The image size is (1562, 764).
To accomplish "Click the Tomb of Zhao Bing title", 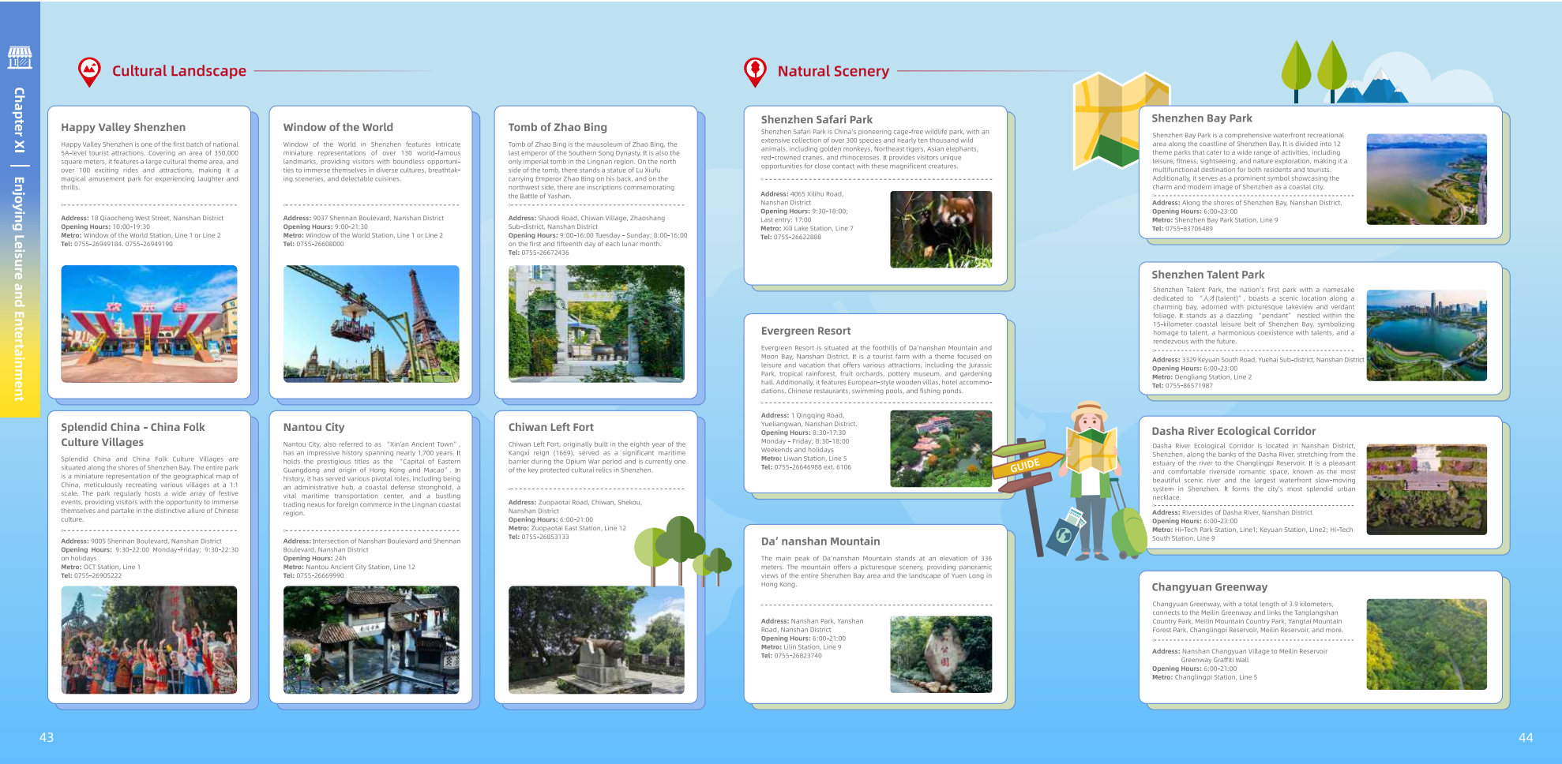I will tap(558, 127).
